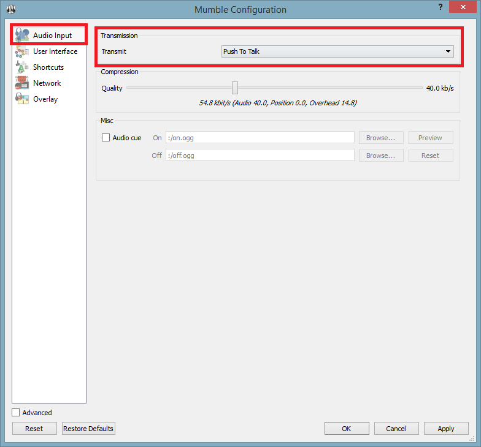The width and height of the screenshot is (481, 447).
Task: Open the Audio Input settings page
Action: click(x=49, y=36)
